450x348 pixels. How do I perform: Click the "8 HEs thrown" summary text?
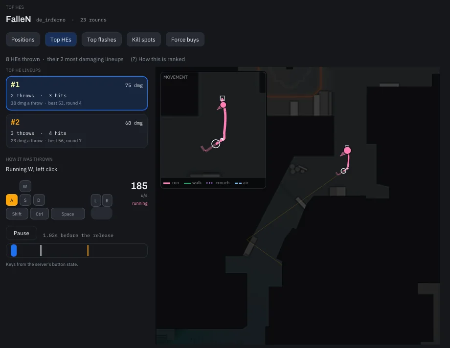pos(23,59)
